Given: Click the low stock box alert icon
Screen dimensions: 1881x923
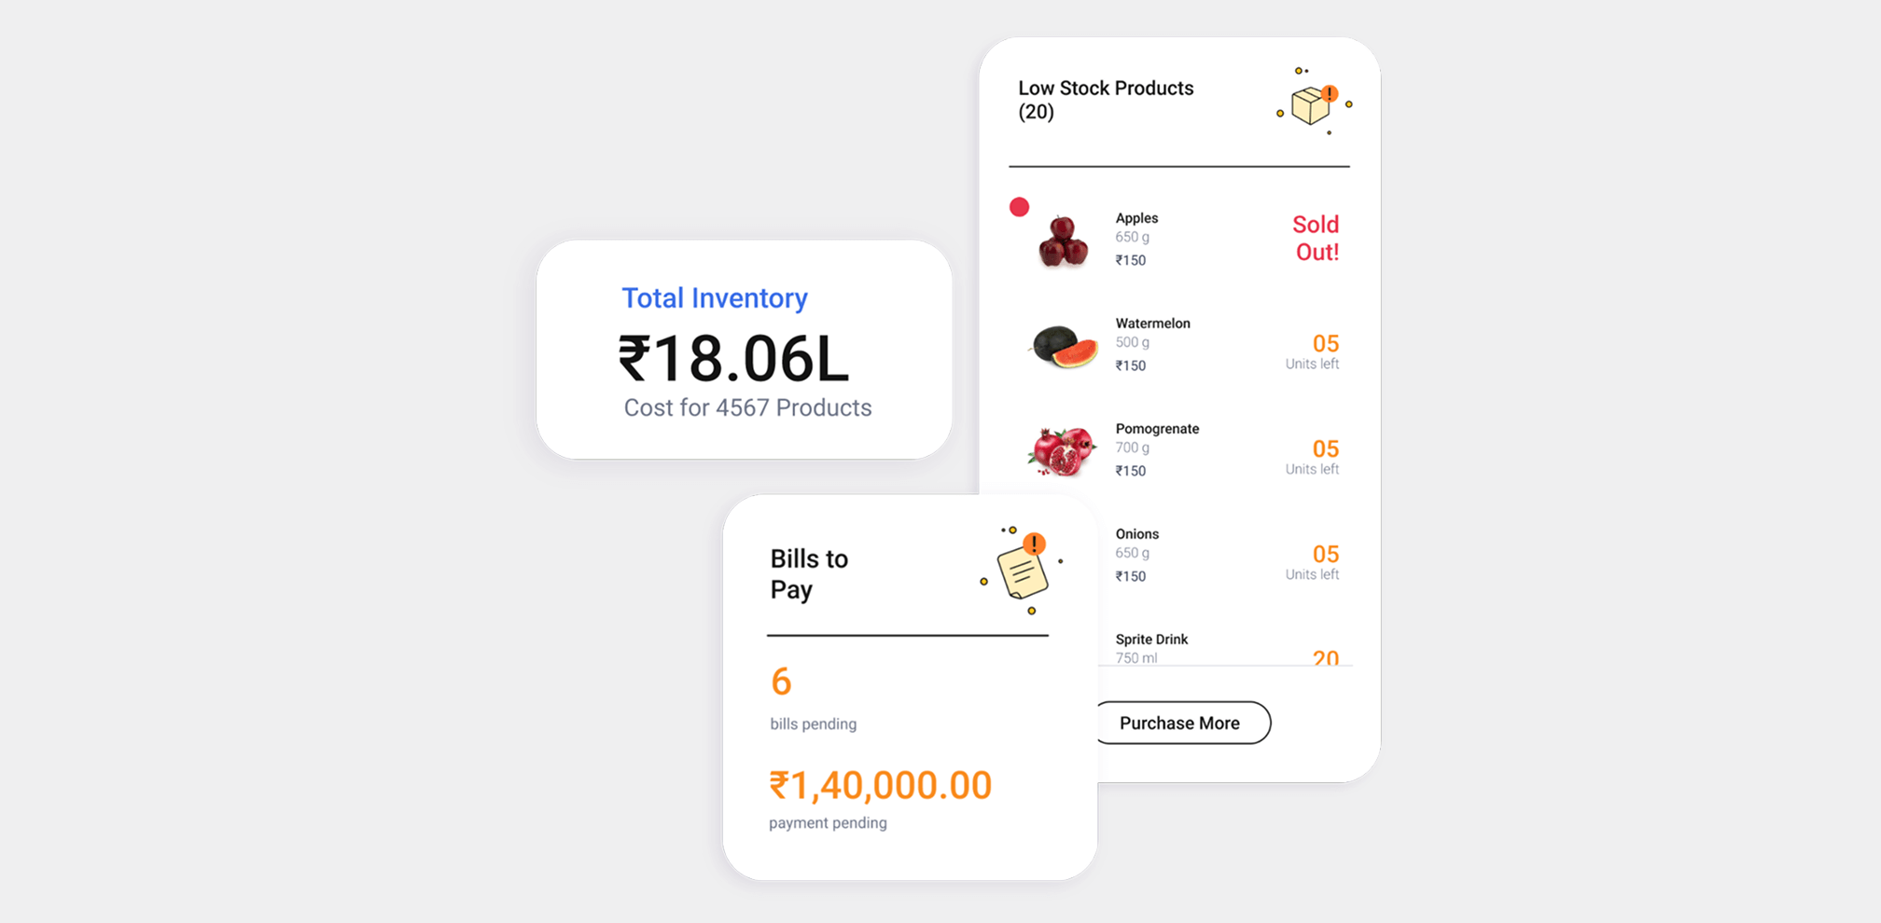Looking at the screenshot, I should [1311, 105].
